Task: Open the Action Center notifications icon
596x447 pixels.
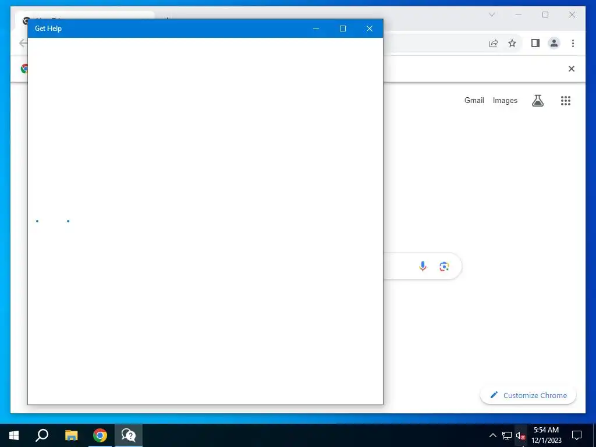Action: 577,435
